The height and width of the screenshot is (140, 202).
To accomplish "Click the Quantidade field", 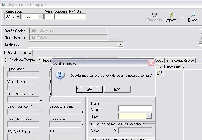I will [23, 74].
